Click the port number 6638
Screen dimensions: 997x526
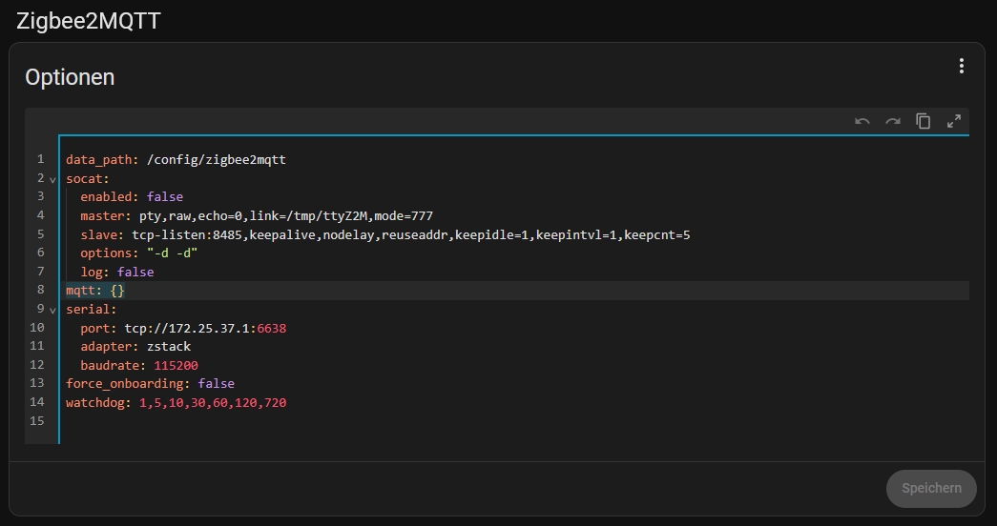pos(268,328)
